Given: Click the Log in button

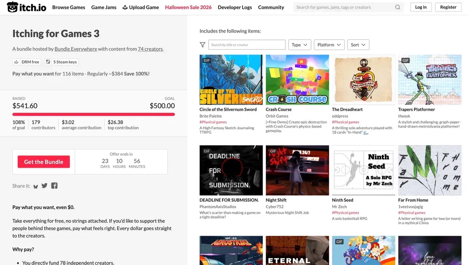Looking at the screenshot, I should [421, 7].
